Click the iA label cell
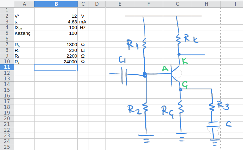This screenshot has width=243, height=150. coord(24,22)
